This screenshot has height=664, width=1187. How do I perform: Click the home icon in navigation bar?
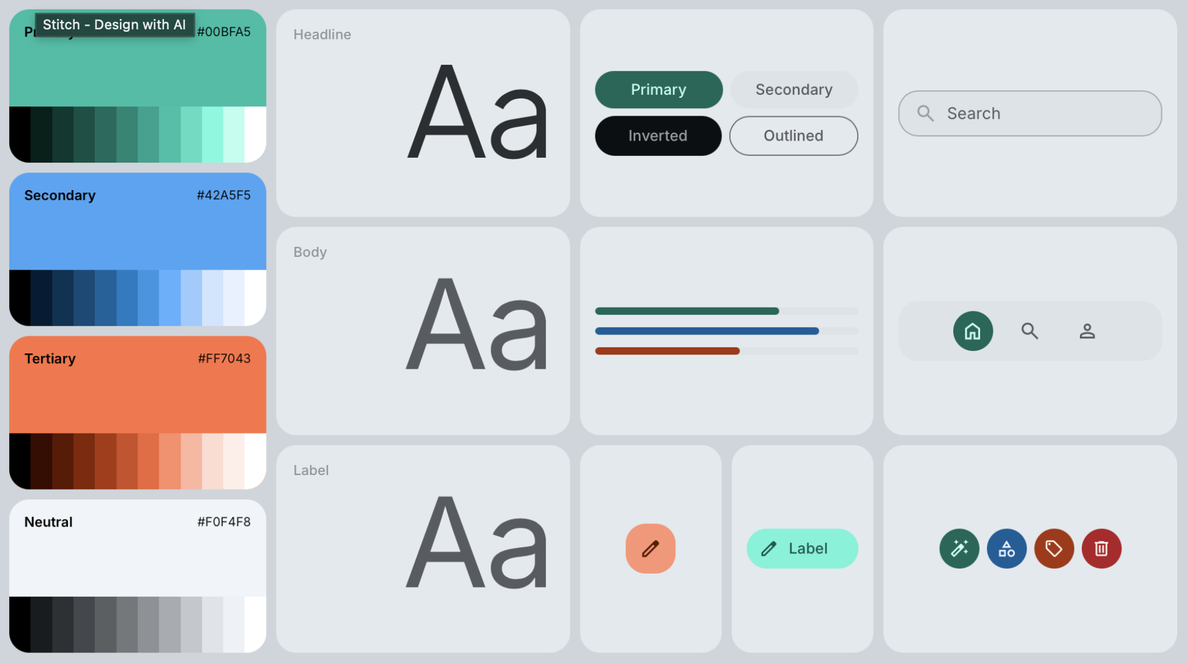(972, 331)
